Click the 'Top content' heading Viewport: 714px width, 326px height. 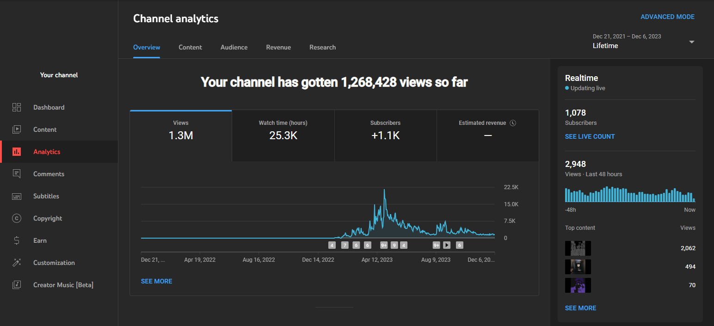(580, 228)
